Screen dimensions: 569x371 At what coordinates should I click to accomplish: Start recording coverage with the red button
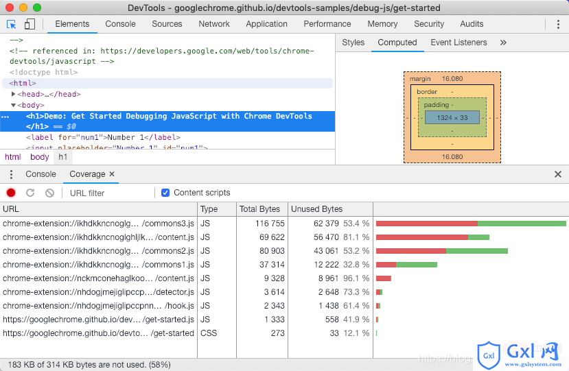(11, 193)
